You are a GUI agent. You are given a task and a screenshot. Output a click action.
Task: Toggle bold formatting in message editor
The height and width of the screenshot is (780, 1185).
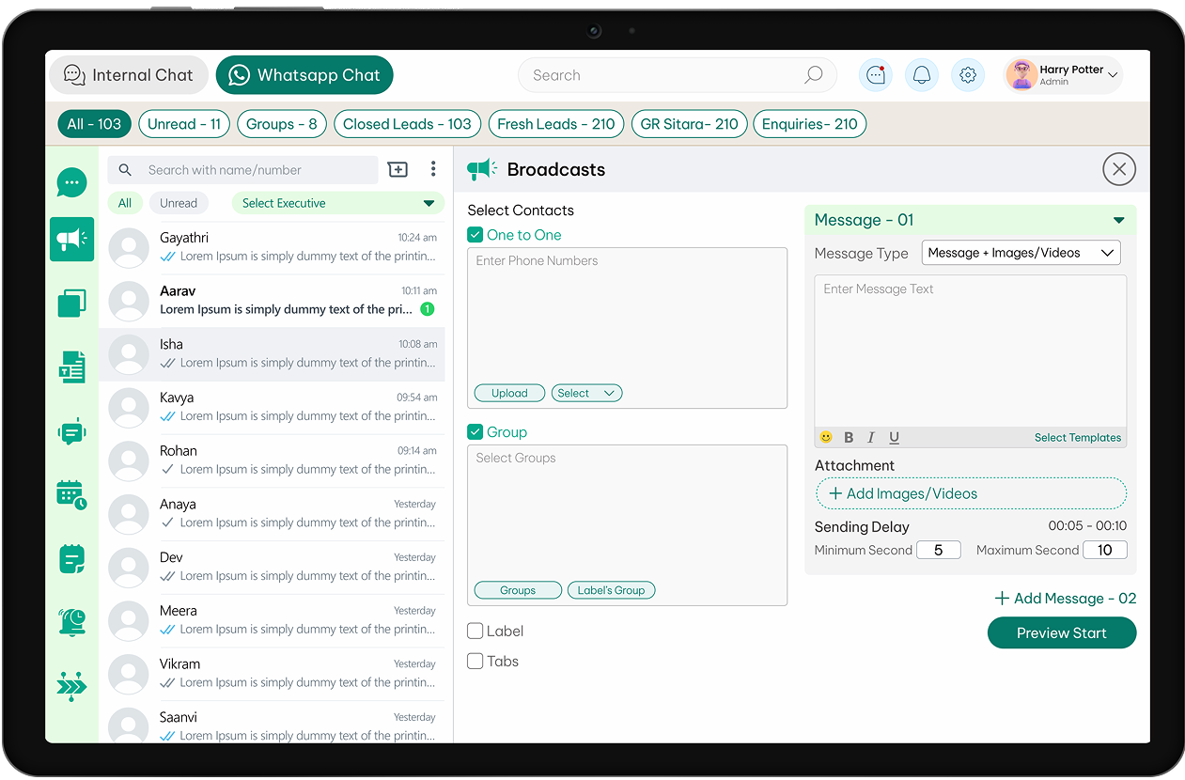tap(849, 437)
